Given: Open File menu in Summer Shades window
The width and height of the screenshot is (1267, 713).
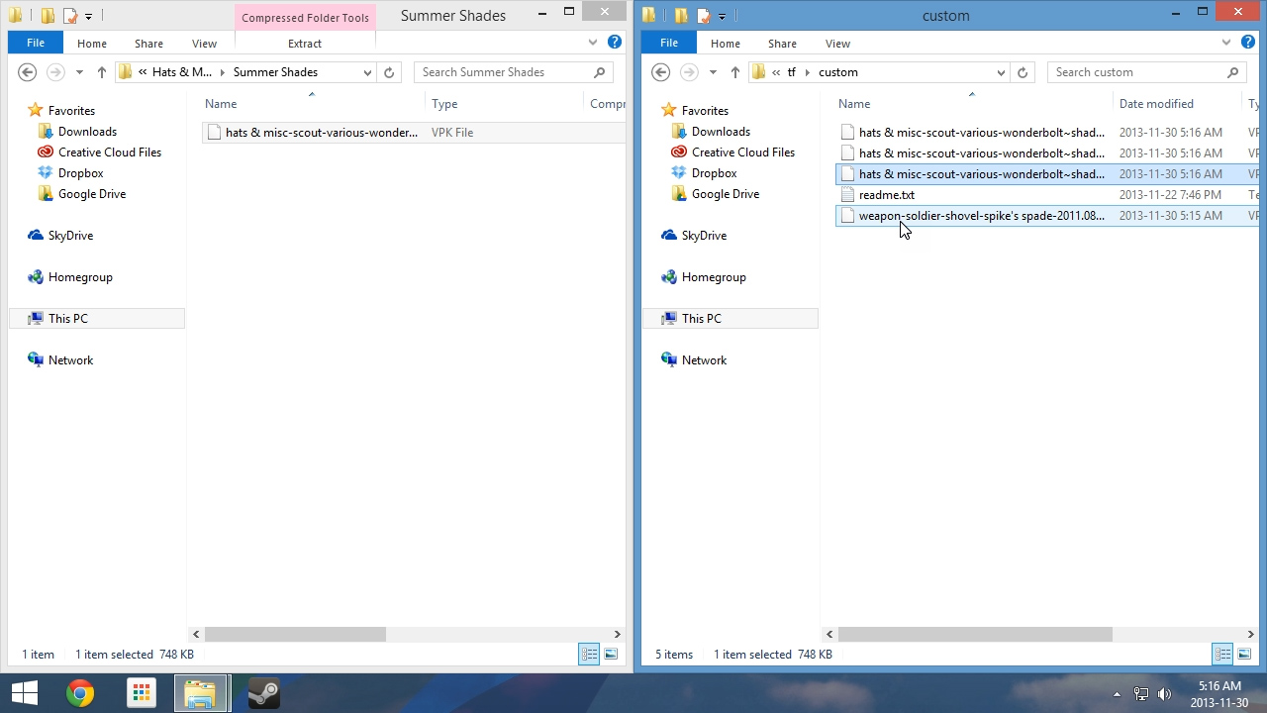Looking at the screenshot, I should tap(36, 43).
